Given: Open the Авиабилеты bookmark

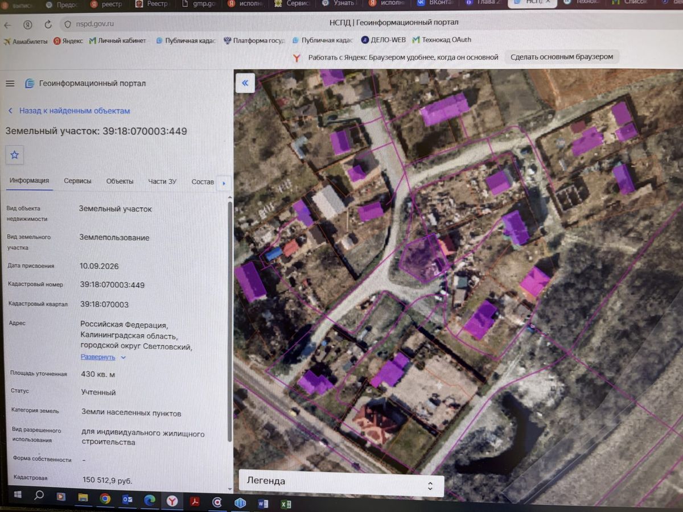Looking at the screenshot, I should pyautogui.click(x=26, y=41).
